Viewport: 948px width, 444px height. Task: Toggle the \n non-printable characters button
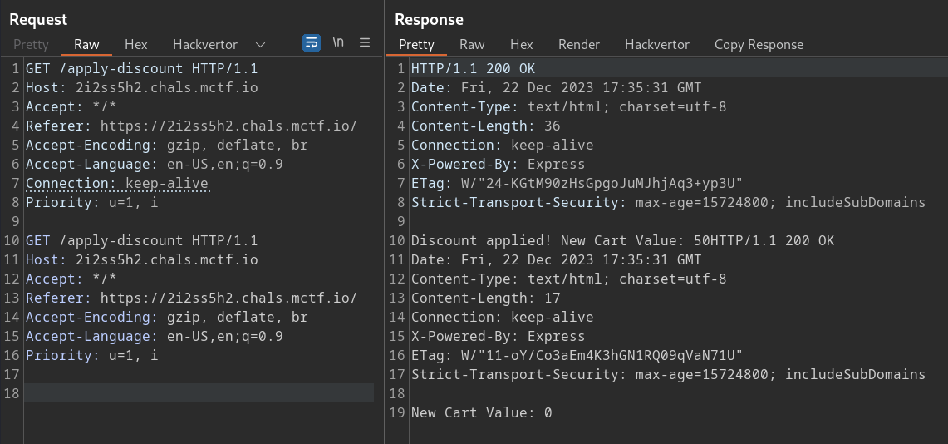338,42
